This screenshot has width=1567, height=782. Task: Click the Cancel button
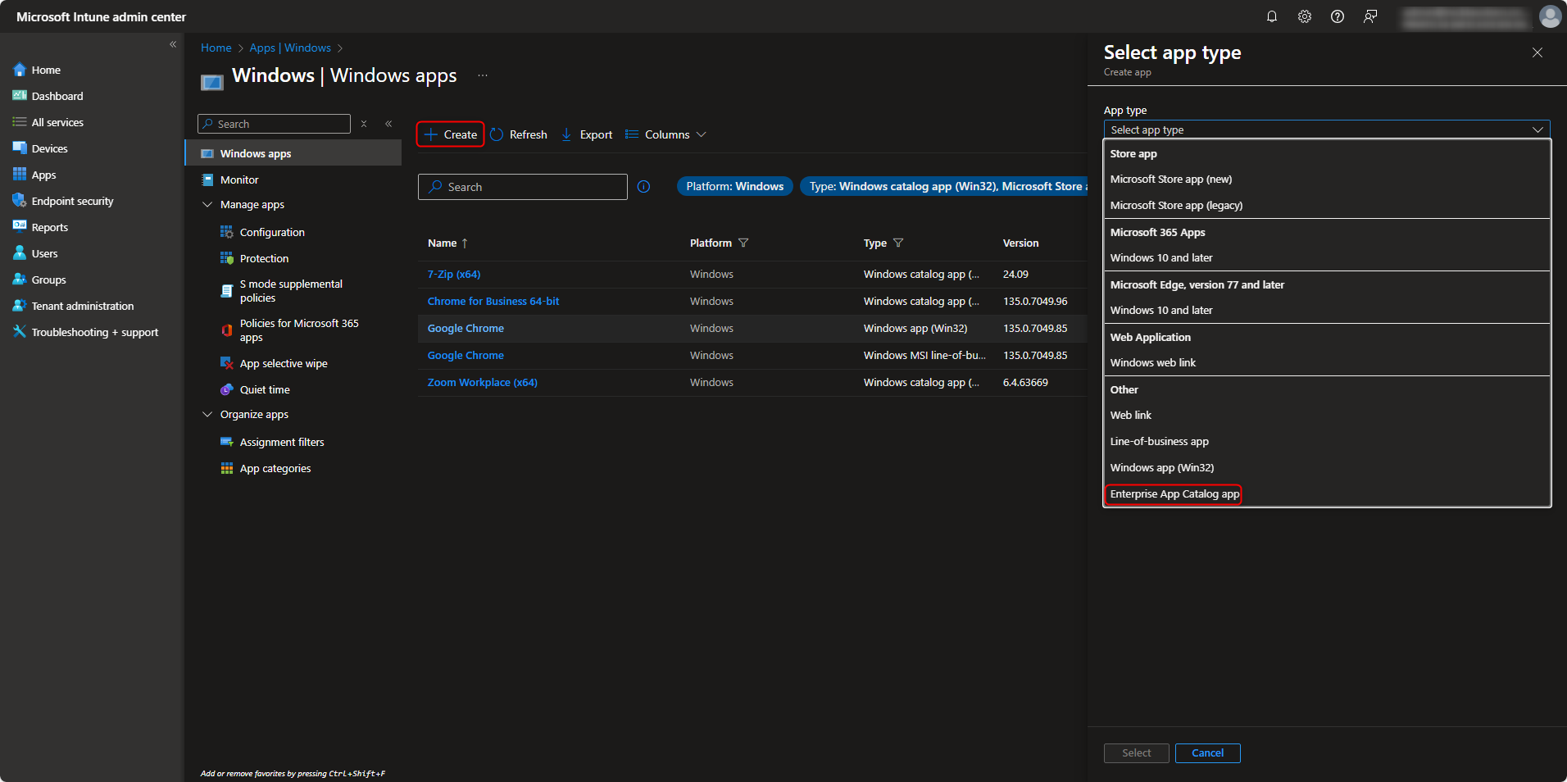(x=1206, y=752)
